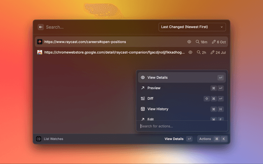
Task: Click the magnifier icon showing 18m last check
Action: pos(198,42)
